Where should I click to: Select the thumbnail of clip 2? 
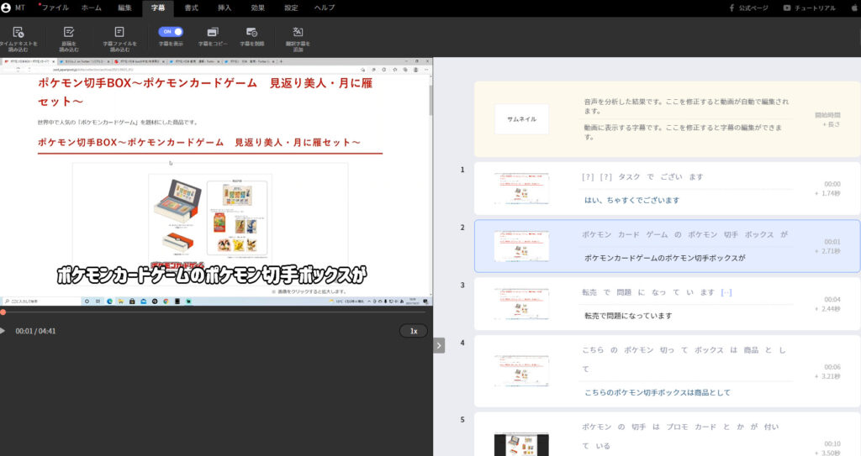[x=521, y=246]
